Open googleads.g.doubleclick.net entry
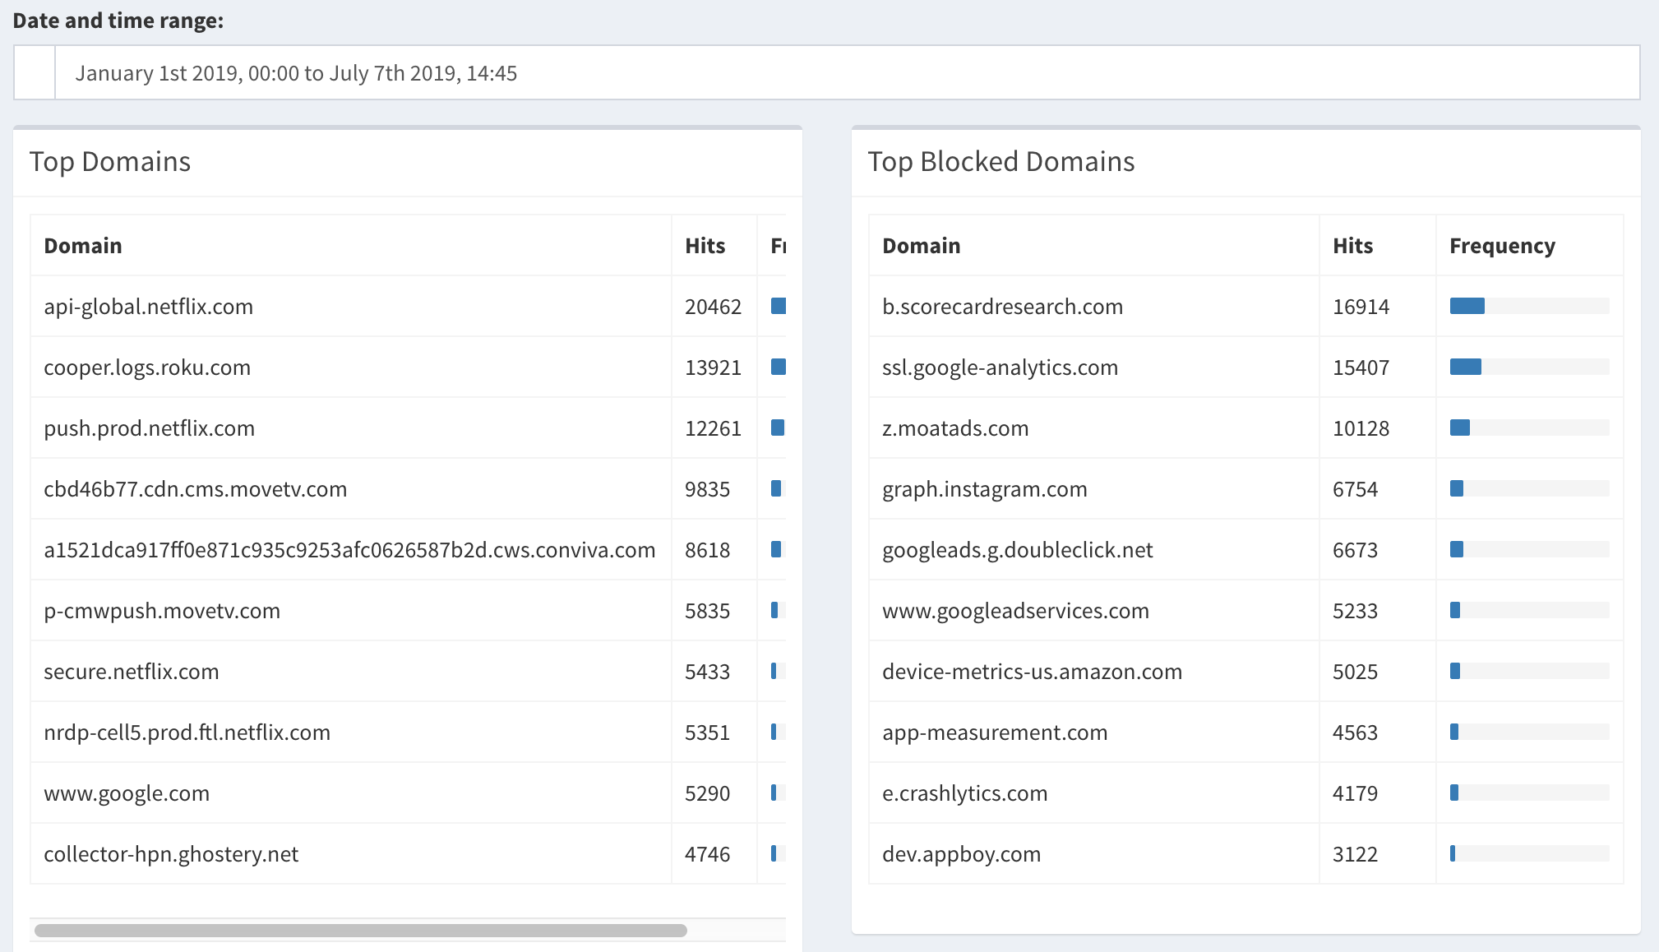Image resolution: width=1659 pixels, height=952 pixels. 1017,550
